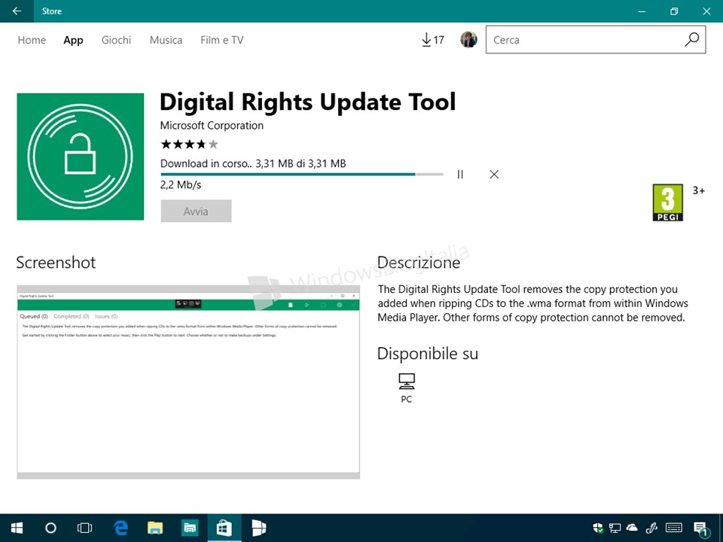Launch Microsoft Edge from the taskbar
Screen dimensions: 723x542
point(120,528)
